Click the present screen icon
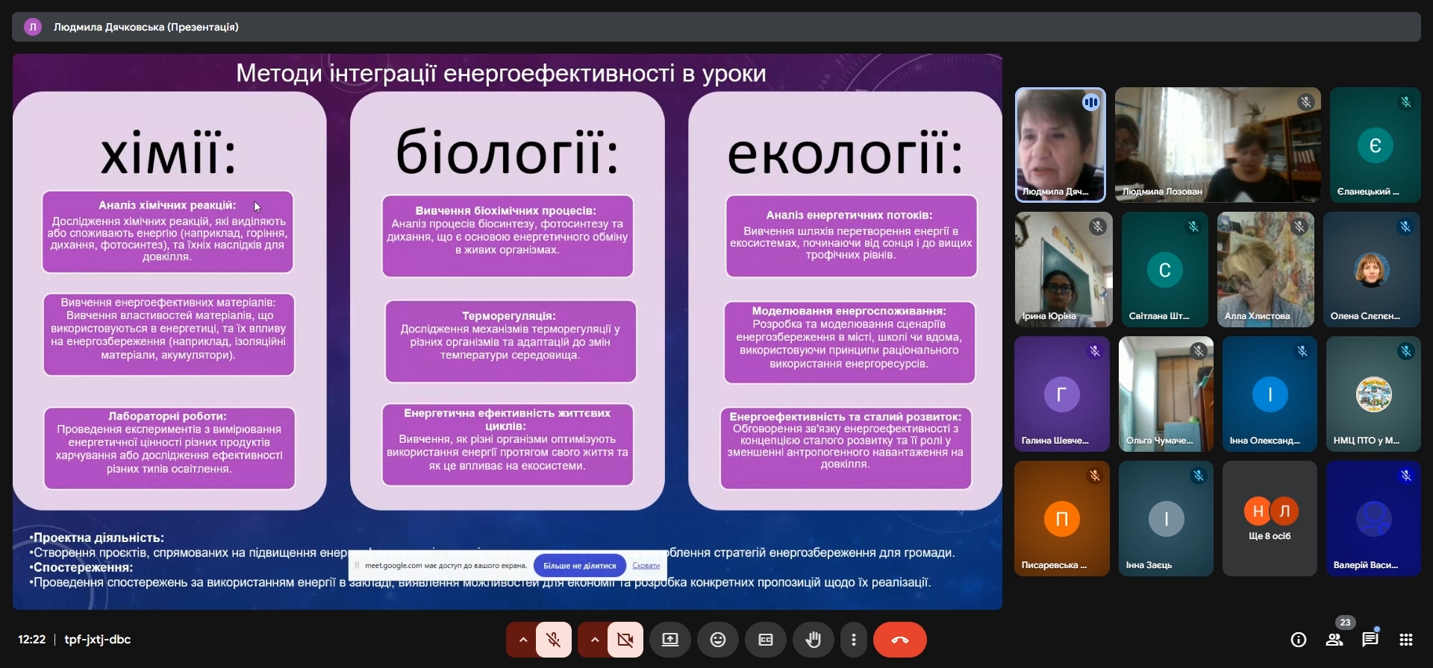The height and width of the screenshot is (668, 1433). [x=670, y=640]
